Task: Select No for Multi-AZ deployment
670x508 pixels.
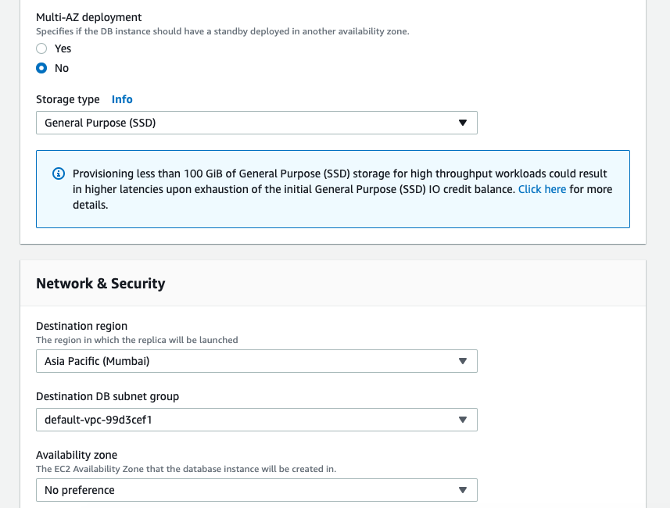Action: (41, 68)
